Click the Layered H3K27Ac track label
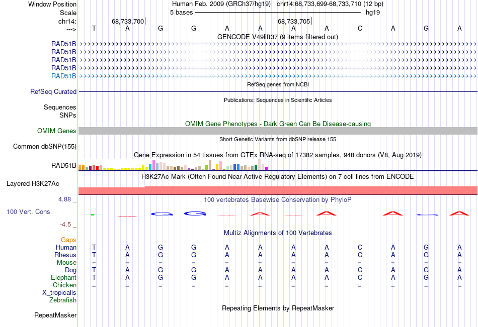Screen dimensions: 478x327 click(33, 184)
